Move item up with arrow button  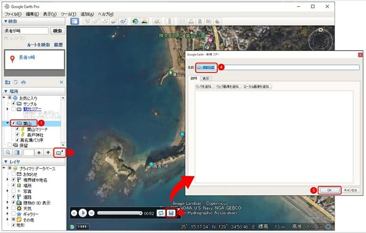(39, 152)
